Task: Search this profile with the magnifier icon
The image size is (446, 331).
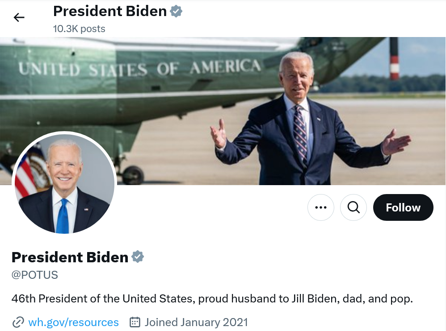Action: [353, 207]
